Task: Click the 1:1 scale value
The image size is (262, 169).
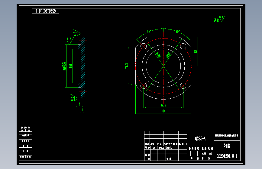Action: tap(210, 154)
